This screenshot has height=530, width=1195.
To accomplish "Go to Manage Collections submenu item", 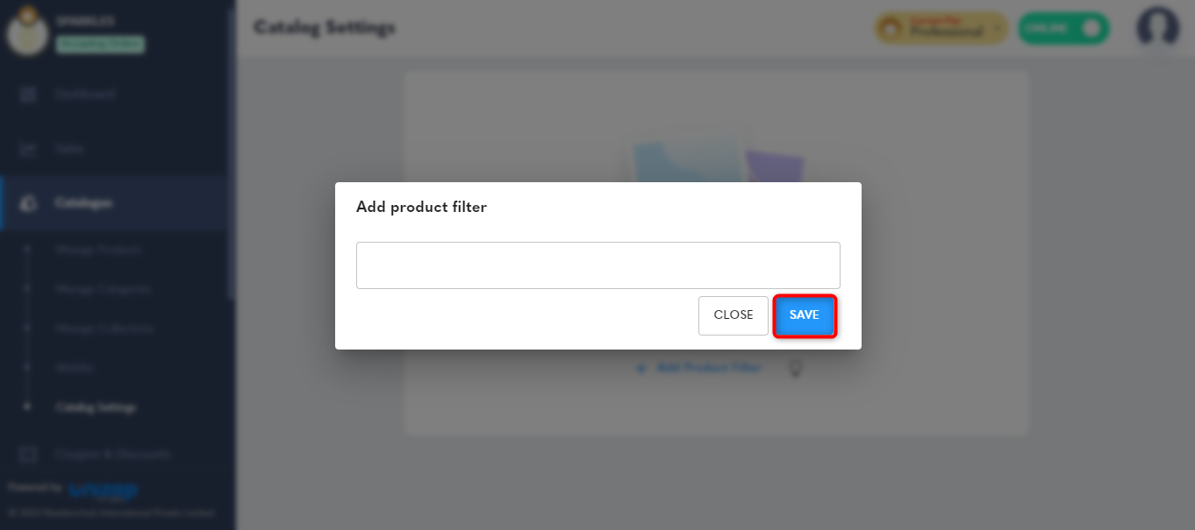I will click(x=104, y=329).
